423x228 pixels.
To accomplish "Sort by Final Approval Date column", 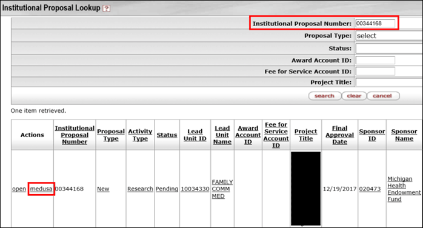I will tap(339, 135).
